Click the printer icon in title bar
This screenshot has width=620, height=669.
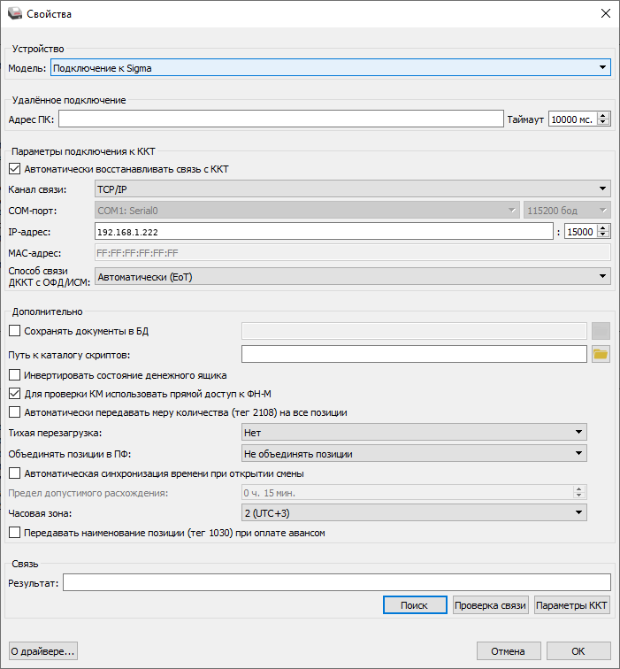click(14, 13)
